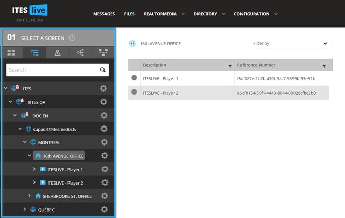Open the share-style network view icon
This screenshot has height=218, width=345.
click(80, 52)
